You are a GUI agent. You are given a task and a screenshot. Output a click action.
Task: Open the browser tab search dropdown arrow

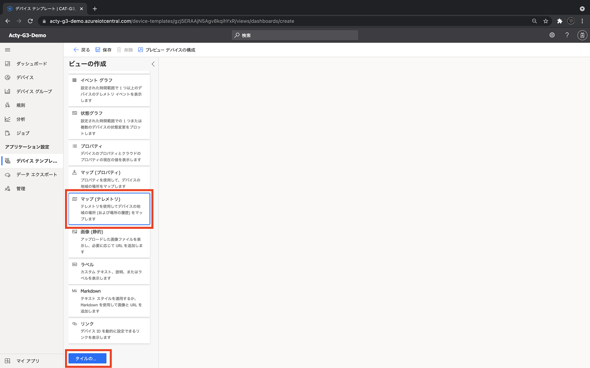pyautogui.click(x=582, y=9)
